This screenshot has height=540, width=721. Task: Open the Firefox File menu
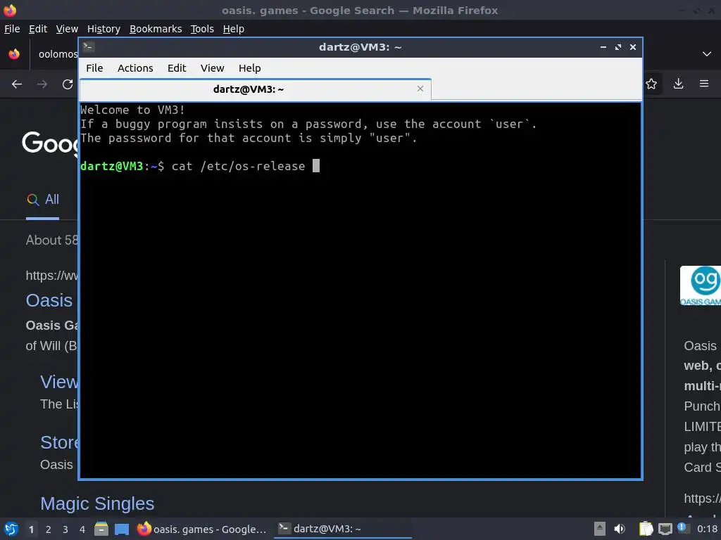[x=12, y=29]
